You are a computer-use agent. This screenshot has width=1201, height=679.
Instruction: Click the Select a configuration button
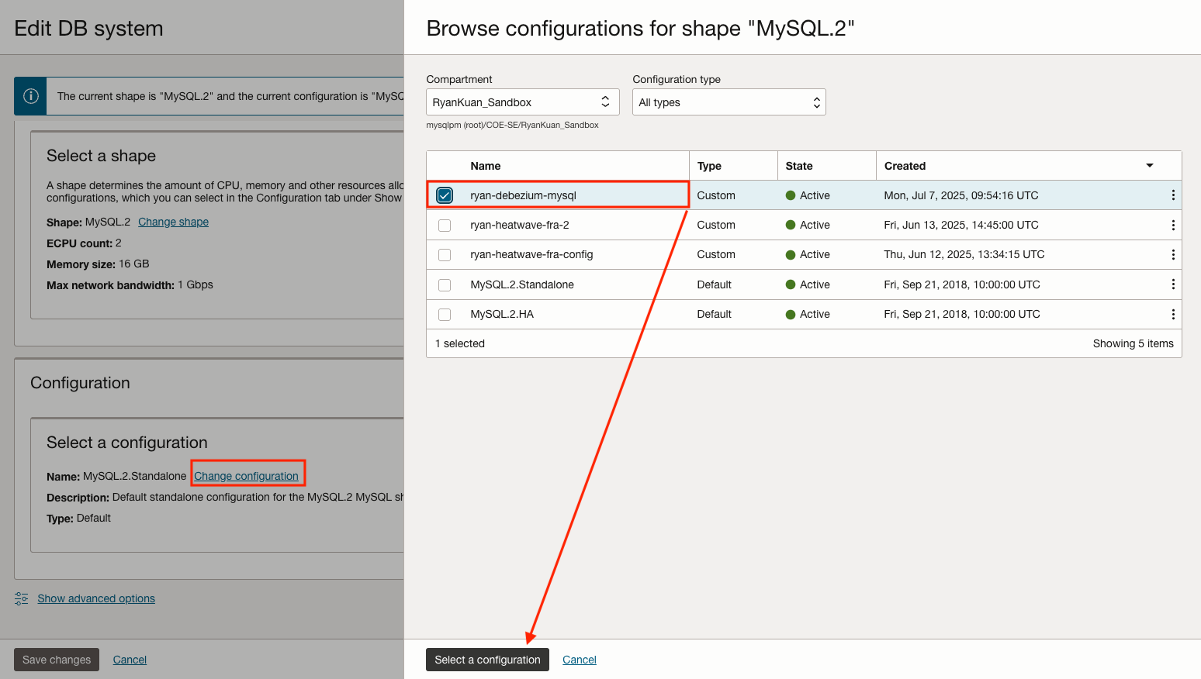(x=487, y=659)
